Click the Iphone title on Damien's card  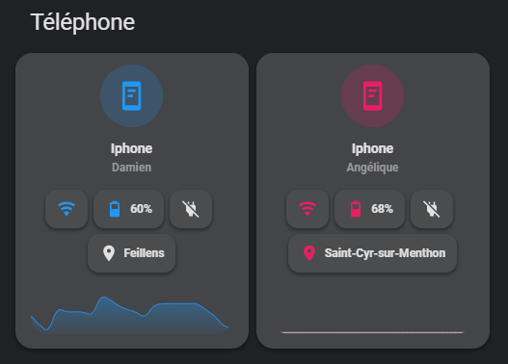click(131, 148)
